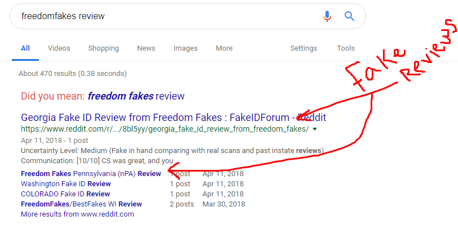The height and width of the screenshot is (229, 458).
Task: Open the Washington Fake ID Review link
Action: click(x=66, y=184)
